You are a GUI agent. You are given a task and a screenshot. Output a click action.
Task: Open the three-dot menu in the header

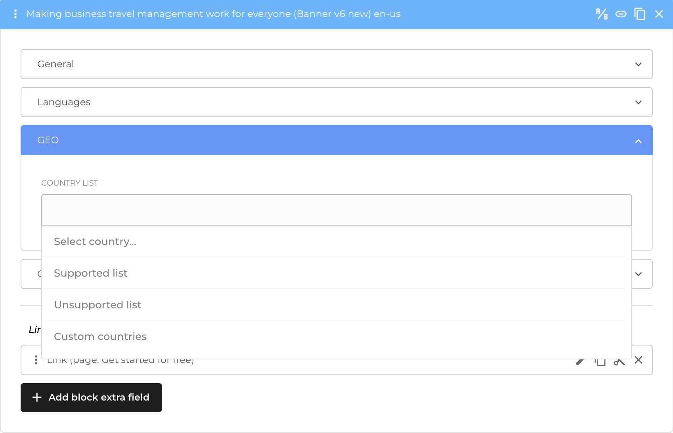click(15, 14)
